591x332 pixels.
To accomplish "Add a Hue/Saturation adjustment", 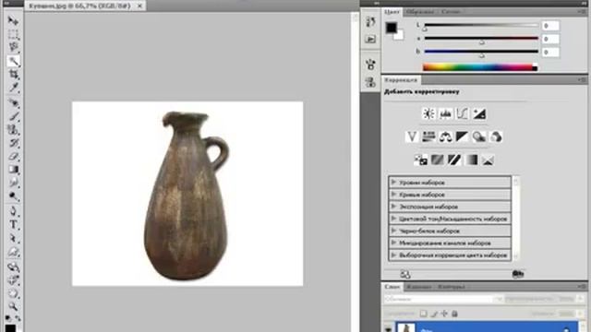I will coord(428,136).
